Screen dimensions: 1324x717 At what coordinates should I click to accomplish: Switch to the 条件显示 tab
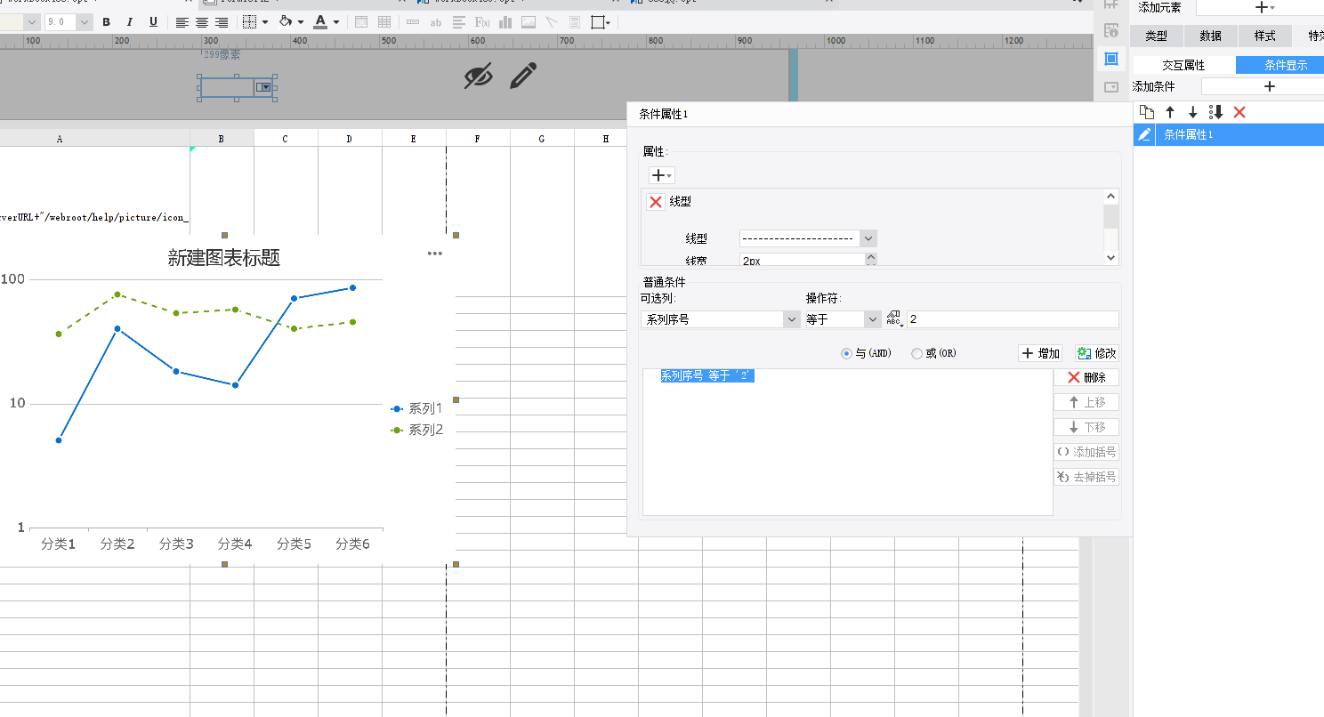coord(1280,65)
